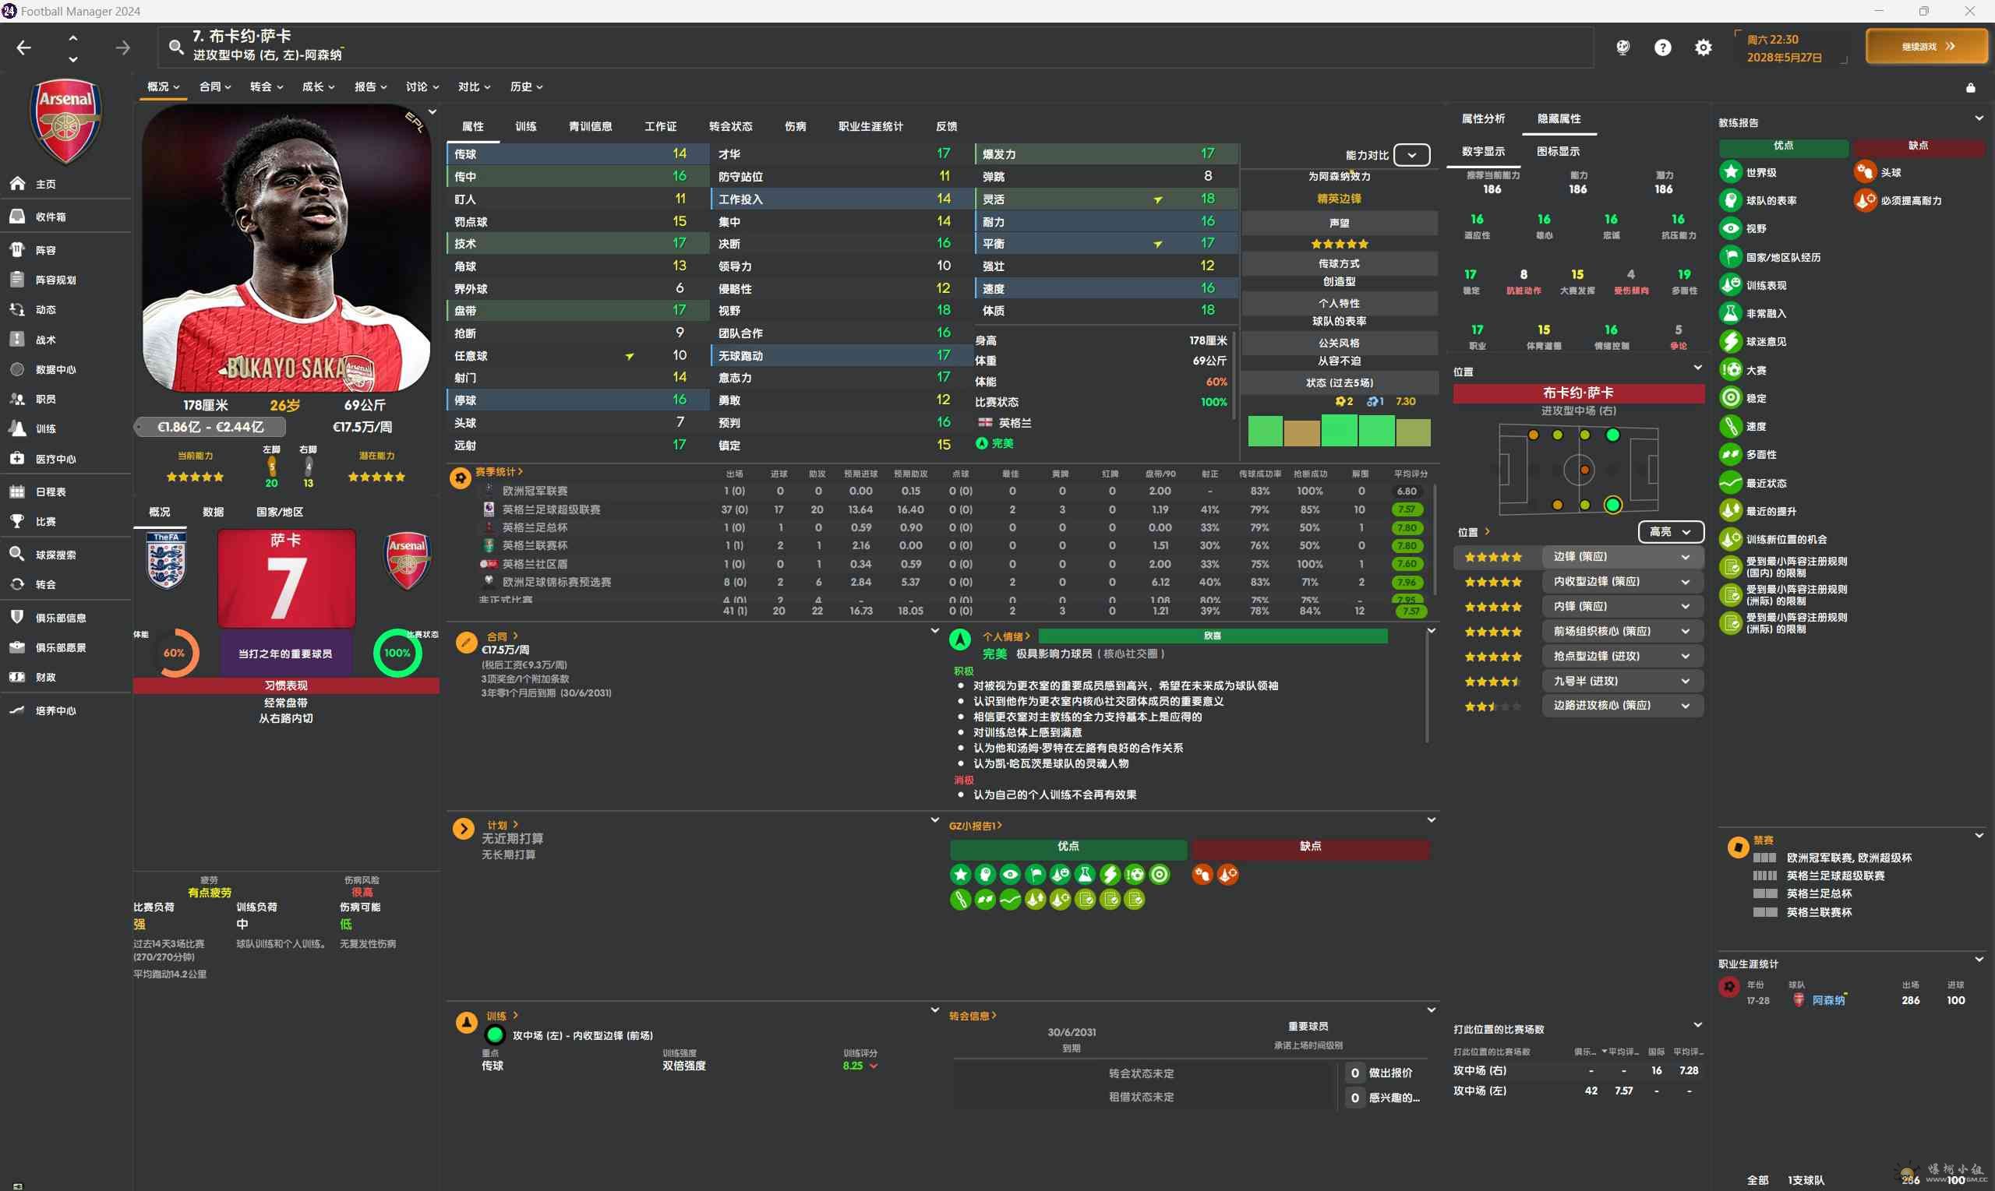The height and width of the screenshot is (1191, 1995).
Task: Open 转会信息 link
Action: point(973,1016)
